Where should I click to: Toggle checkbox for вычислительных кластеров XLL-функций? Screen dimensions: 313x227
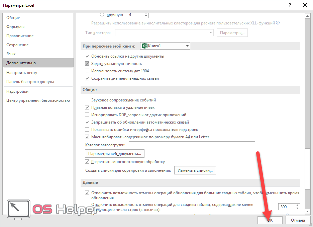click(x=87, y=23)
